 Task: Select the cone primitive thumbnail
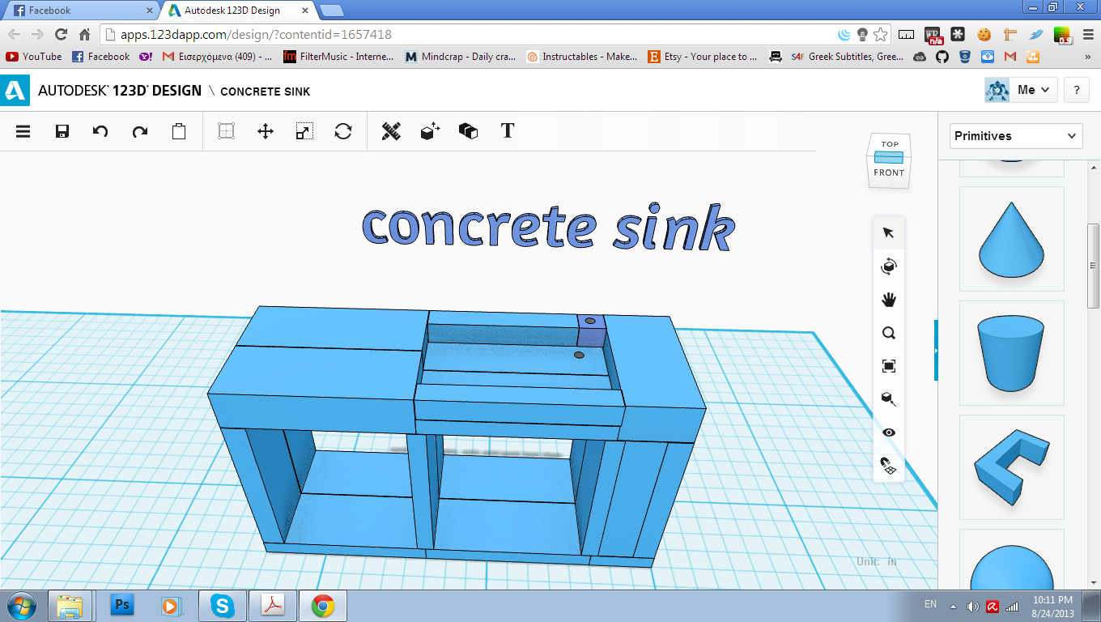pos(1011,239)
